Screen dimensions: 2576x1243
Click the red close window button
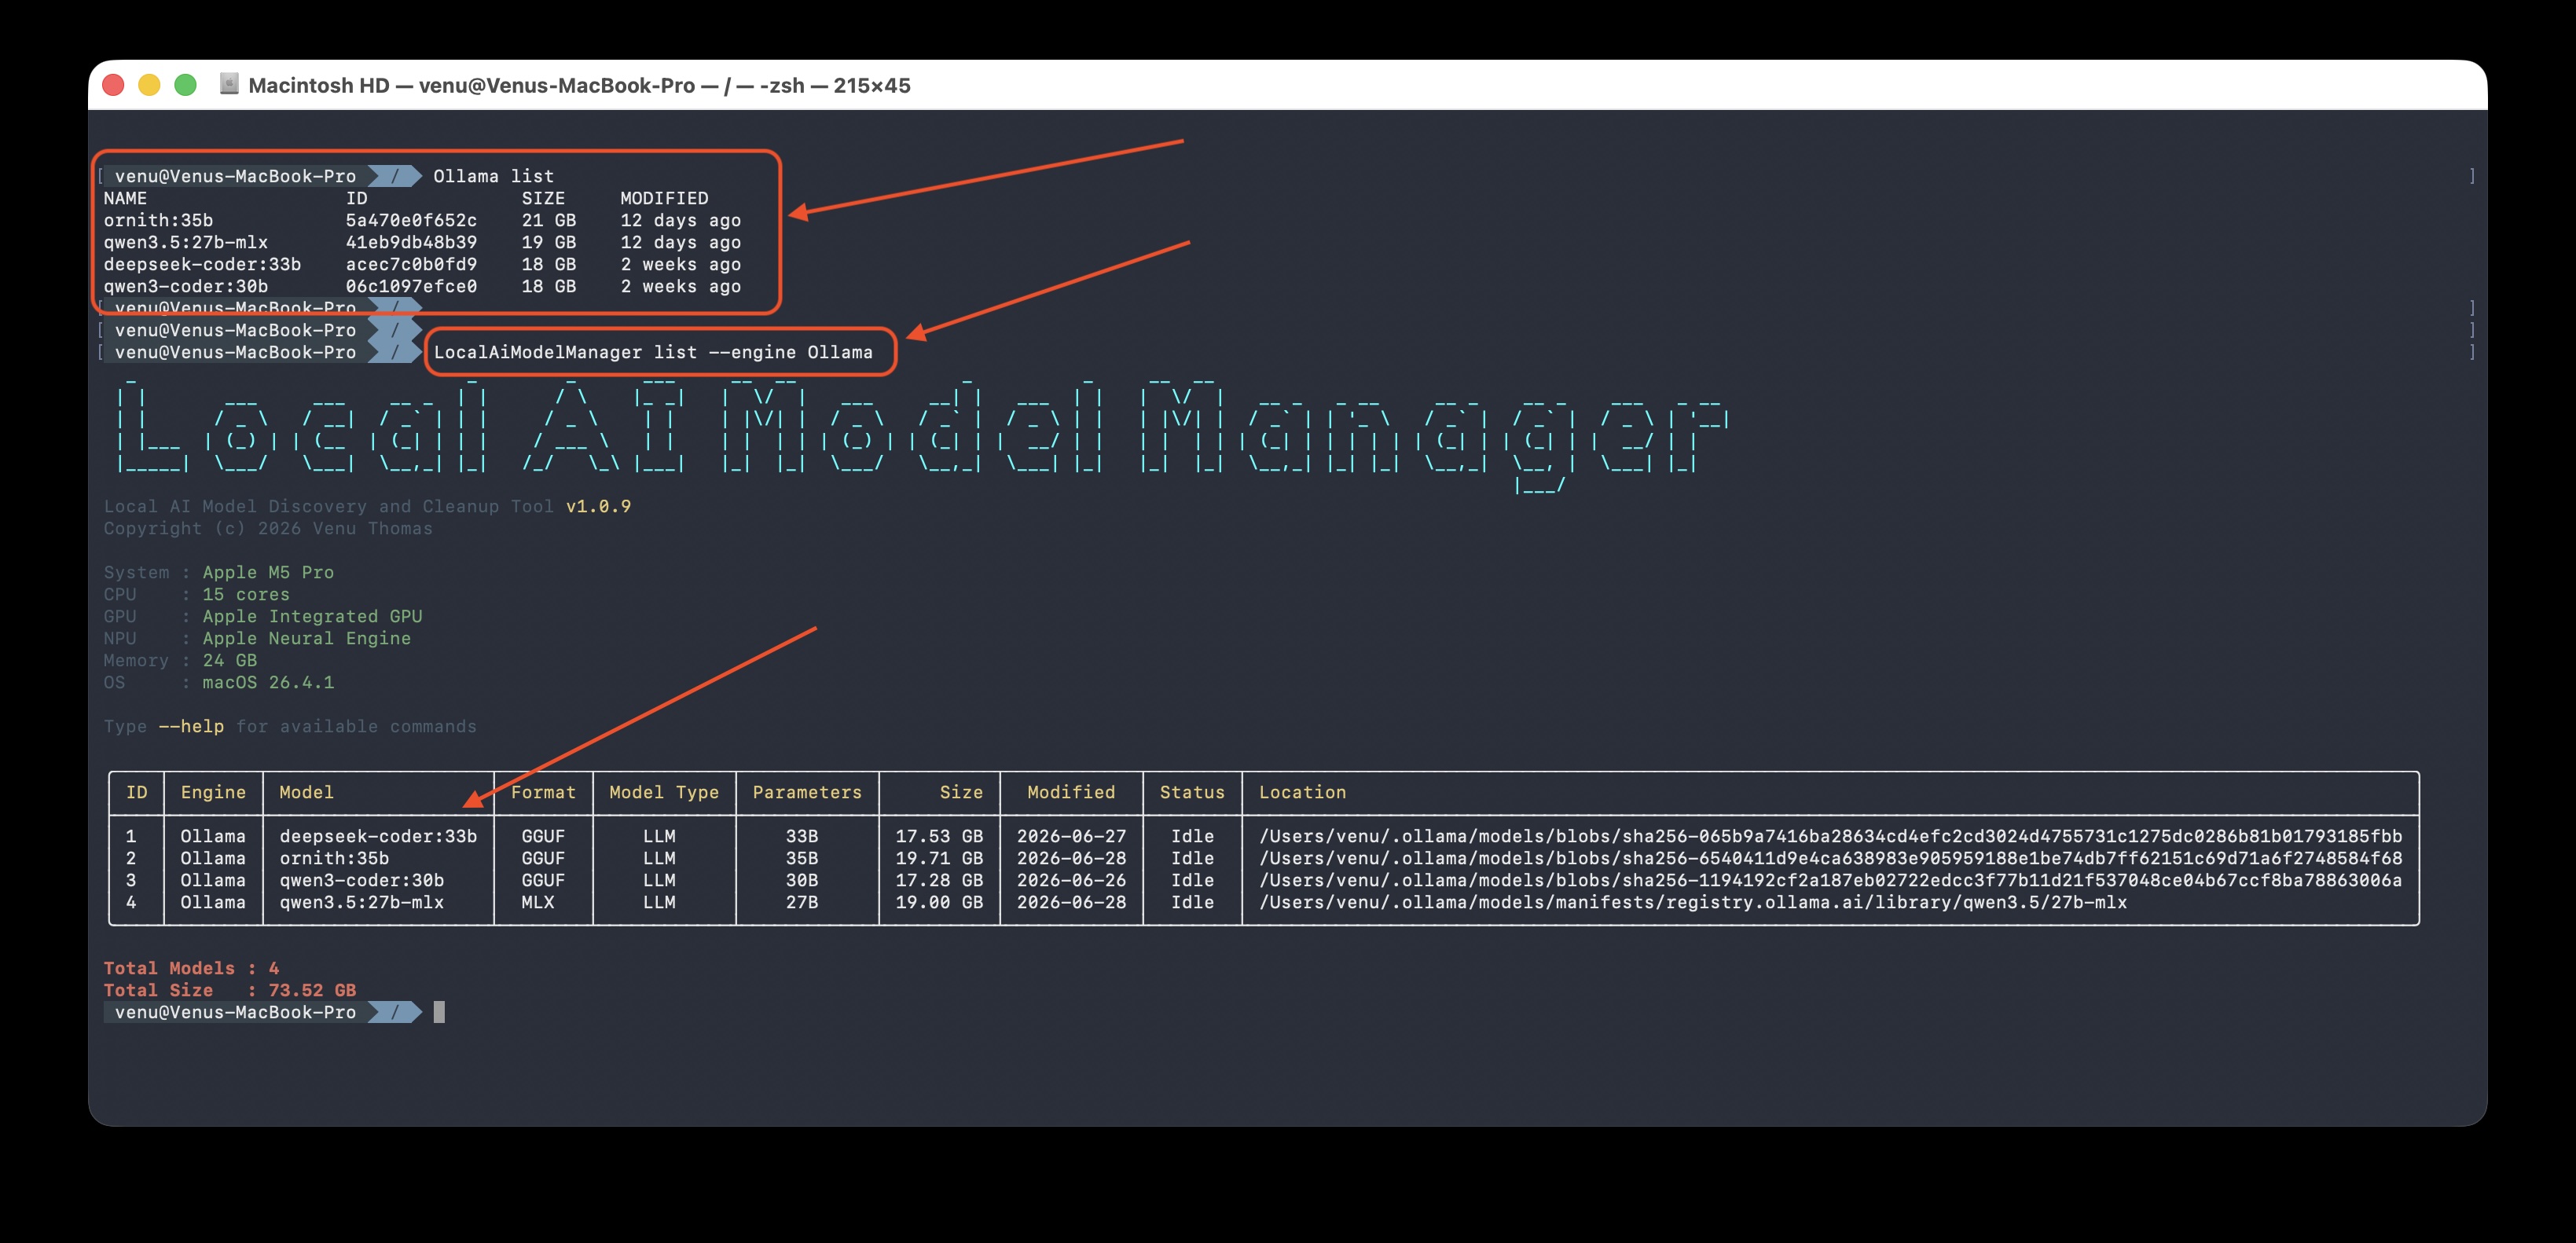(x=113, y=85)
